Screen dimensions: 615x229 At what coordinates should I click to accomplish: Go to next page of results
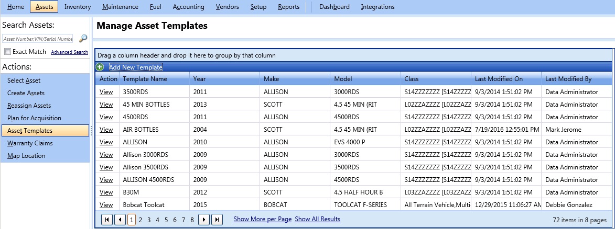[x=204, y=220]
